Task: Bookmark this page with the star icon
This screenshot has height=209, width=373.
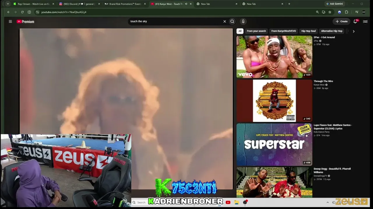Action: [x=330, y=12]
